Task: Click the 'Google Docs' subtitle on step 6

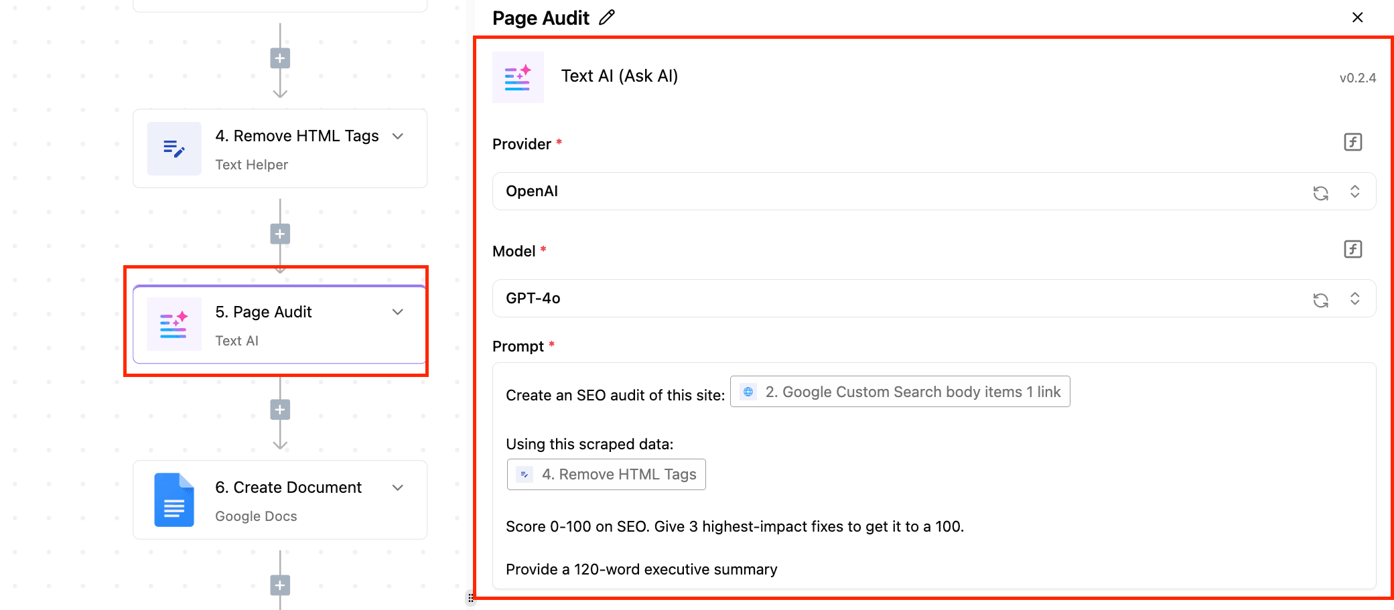Action: click(x=256, y=516)
